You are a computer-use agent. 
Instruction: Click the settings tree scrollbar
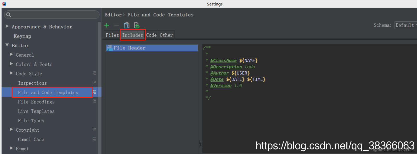click(x=99, y=88)
